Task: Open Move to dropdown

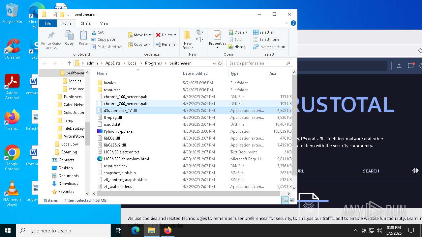Action: click(x=139, y=35)
